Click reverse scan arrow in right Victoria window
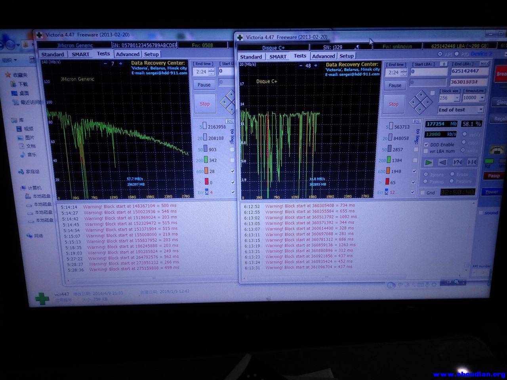Viewport: 507px width, 380px height. [443, 162]
